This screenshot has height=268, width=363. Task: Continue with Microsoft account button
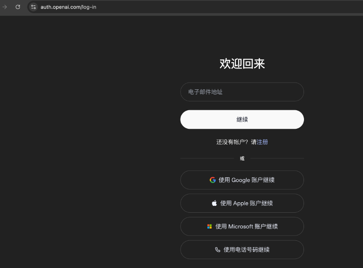pos(242,226)
